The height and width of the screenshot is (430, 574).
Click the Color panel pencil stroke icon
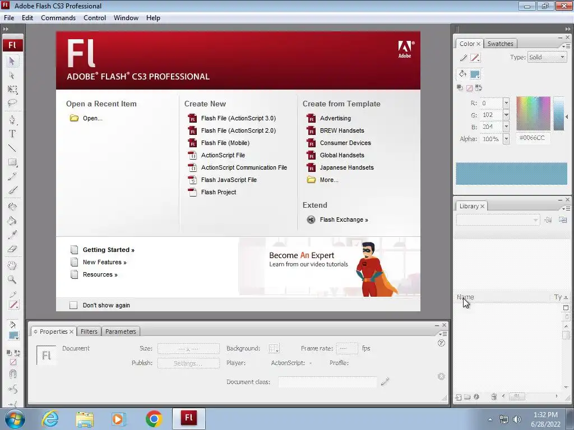pyautogui.click(x=464, y=58)
